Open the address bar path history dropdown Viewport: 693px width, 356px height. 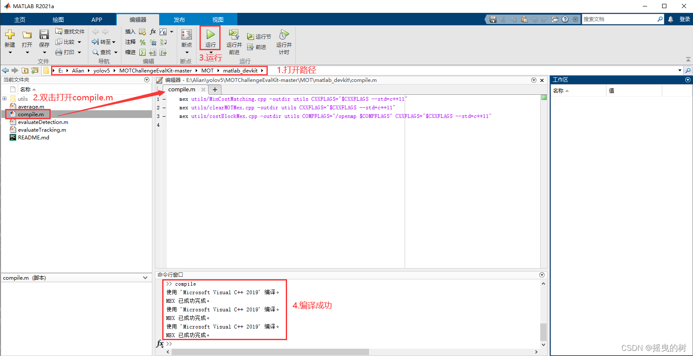point(680,70)
